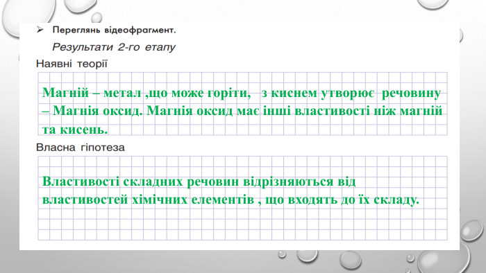Click the label 'Наявні теорії'

coord(72,64)
